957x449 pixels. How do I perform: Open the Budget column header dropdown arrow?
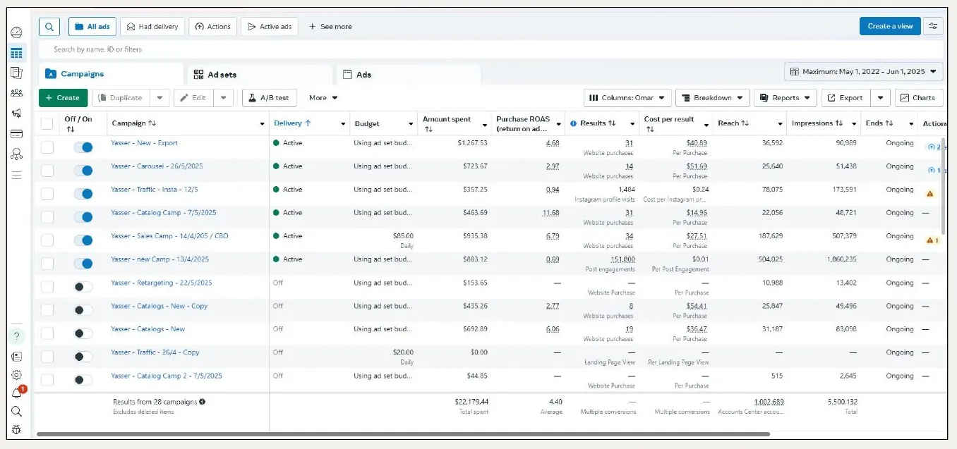pyautogui.click(x=411, y=124)
